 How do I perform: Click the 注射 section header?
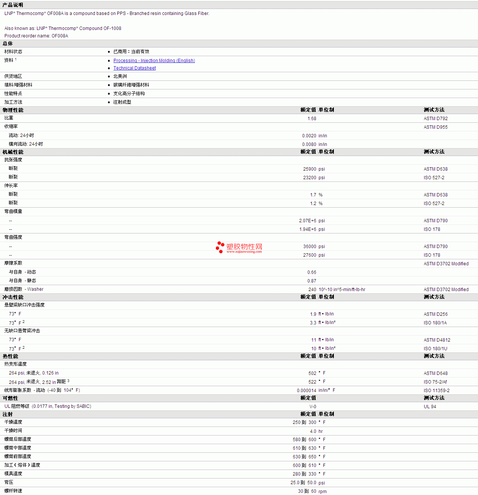(x=7, y=414)
